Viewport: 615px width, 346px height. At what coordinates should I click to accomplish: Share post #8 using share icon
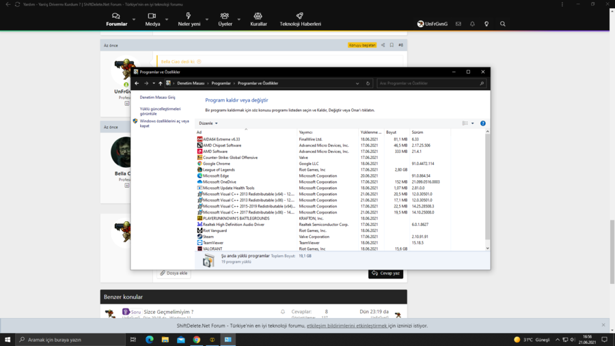pos(383,45)
